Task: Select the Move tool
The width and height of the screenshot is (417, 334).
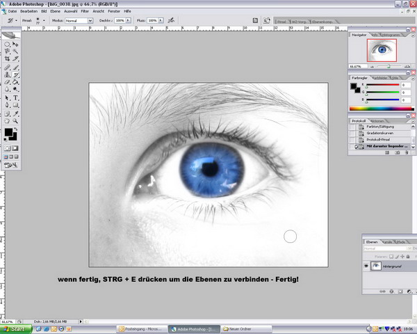Action: tap(15, 45)
